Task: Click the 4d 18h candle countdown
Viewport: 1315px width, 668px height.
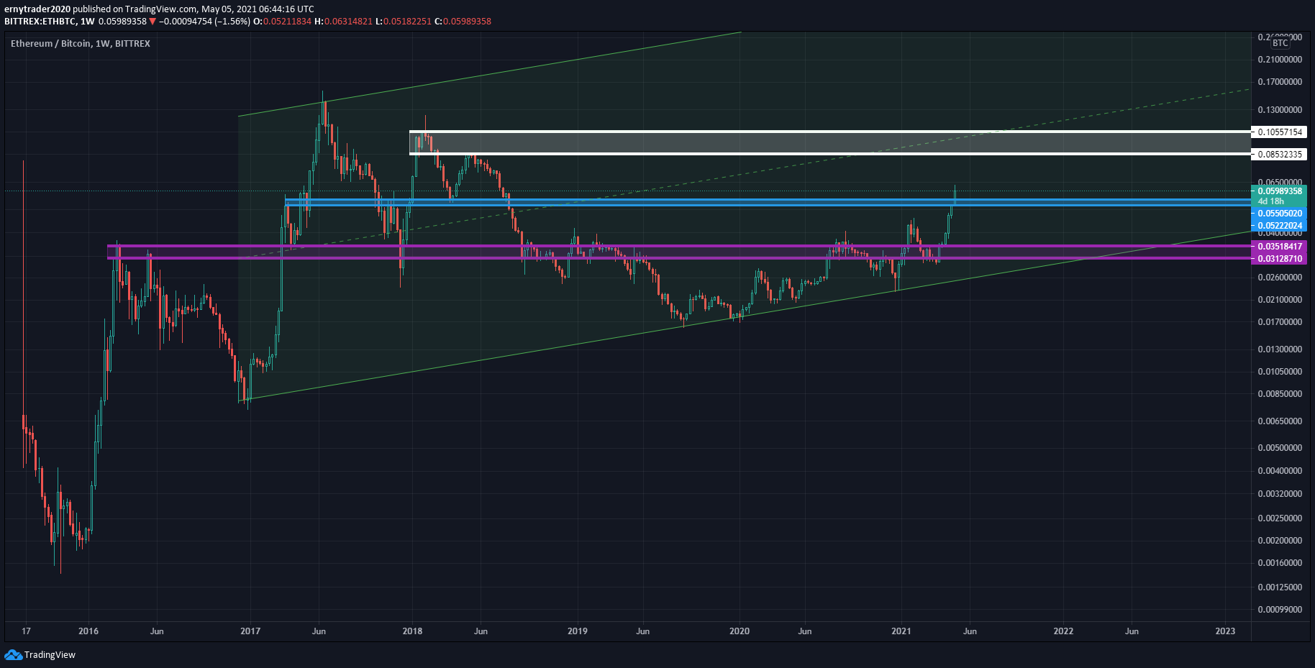Action: coord(1271,201)
